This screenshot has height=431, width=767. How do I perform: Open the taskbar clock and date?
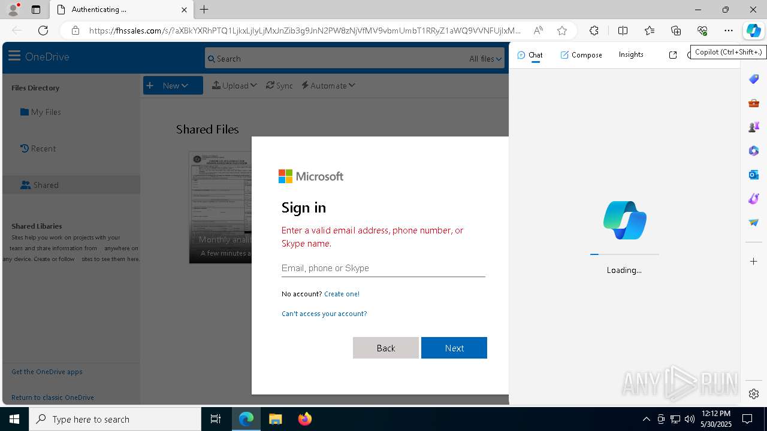pyautogui.click(x=716, y=419)
